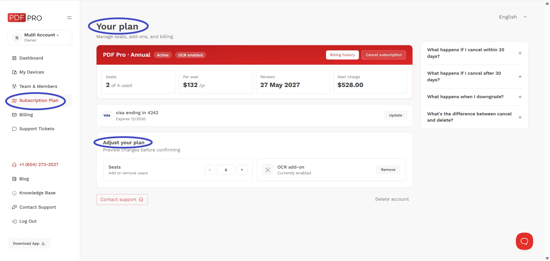Viewport: 550px width, 261px height.
Task: Click the OCR enabled badge
Action: tap(190, 55)
